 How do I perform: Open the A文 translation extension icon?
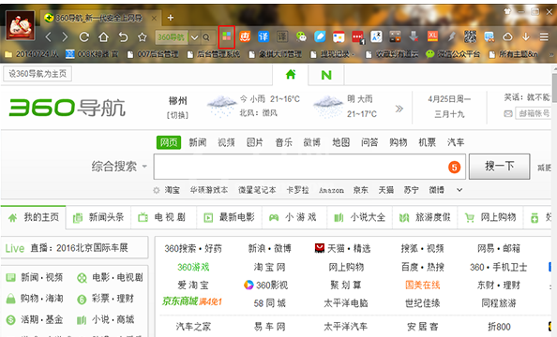point(376,37)
